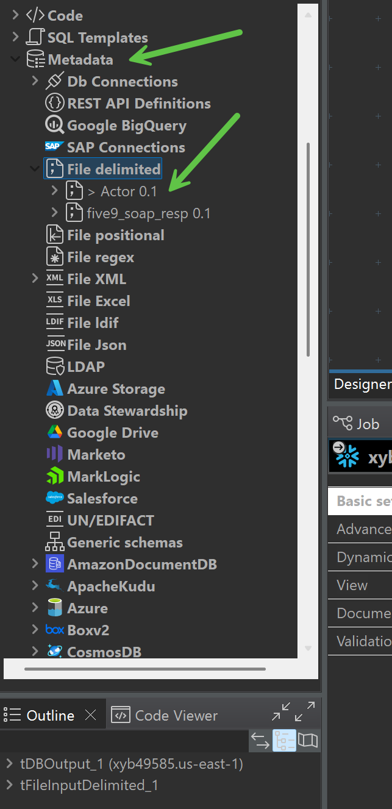Collapse the Metadata tree node
392x809 pixels.
[x=13, y=60]
